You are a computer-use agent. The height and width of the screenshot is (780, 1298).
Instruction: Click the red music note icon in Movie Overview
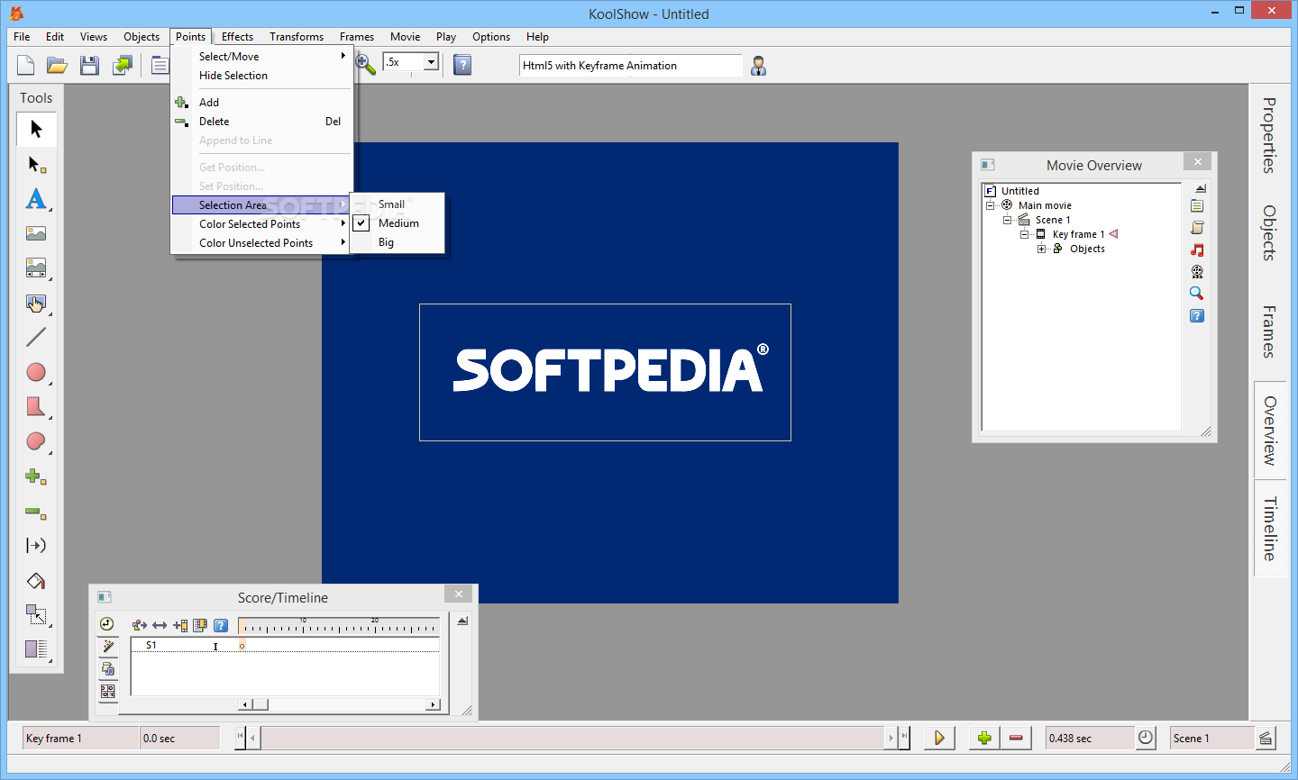(x=1197, y=249)
